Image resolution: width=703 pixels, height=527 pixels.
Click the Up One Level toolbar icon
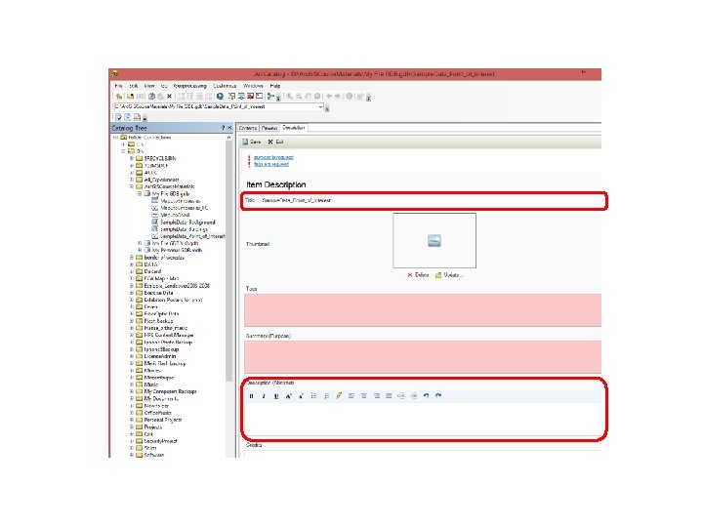[x=119, y=97]
